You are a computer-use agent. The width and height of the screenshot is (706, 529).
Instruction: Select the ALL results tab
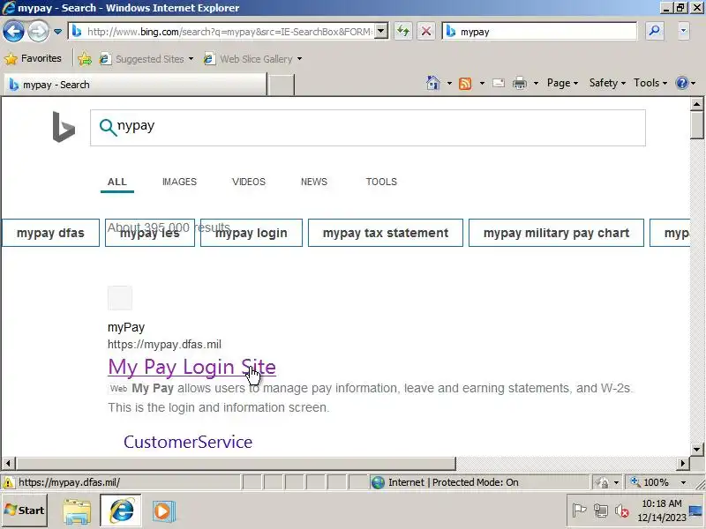[117, 182]
